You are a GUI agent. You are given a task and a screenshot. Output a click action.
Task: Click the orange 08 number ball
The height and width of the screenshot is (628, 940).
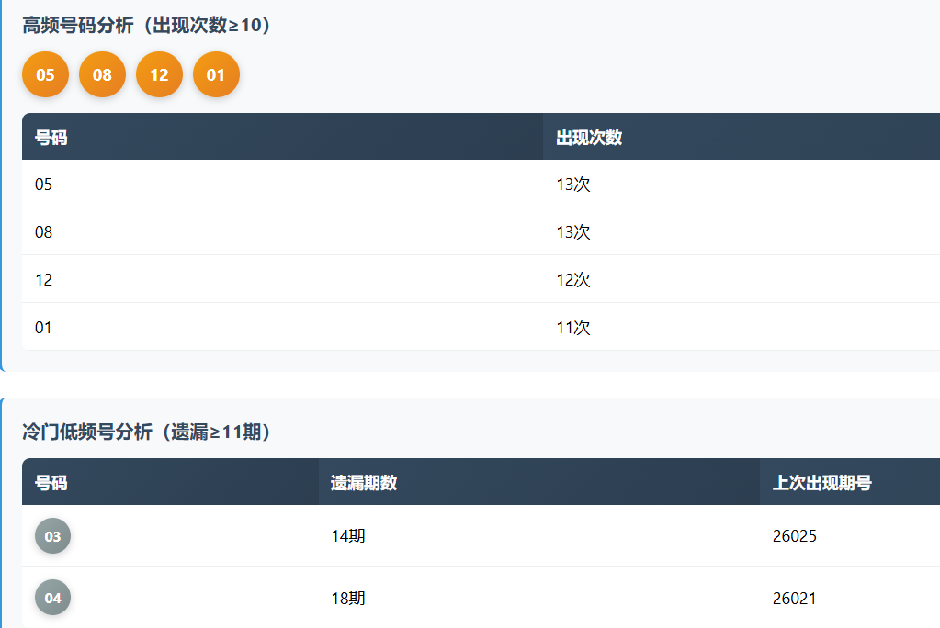click(102, 74)
